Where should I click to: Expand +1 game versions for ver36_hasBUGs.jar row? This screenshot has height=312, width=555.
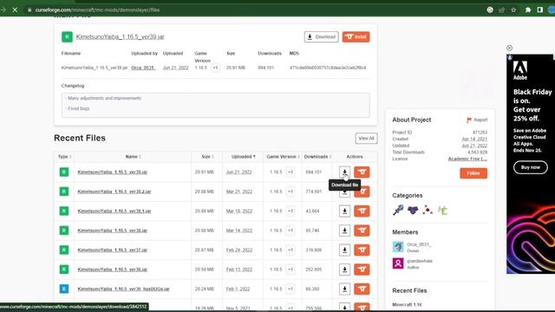click(291, 289)
